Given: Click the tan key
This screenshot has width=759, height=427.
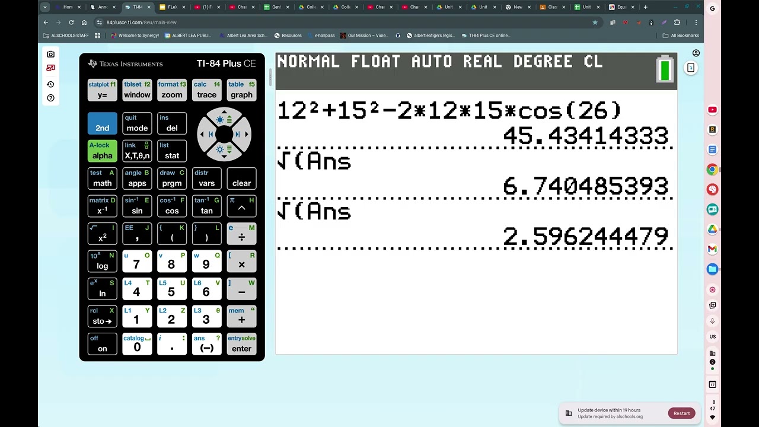Looking at the screenshot, I should (207, 206).
